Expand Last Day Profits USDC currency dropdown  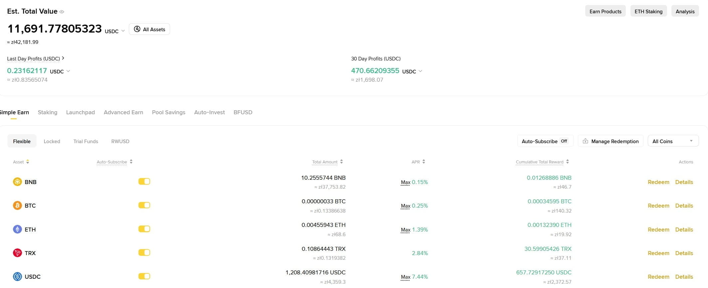click(x=60, y=71)
